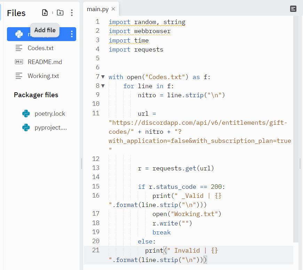
Task: Click the Packager files section header
Action: coord(36,95)
